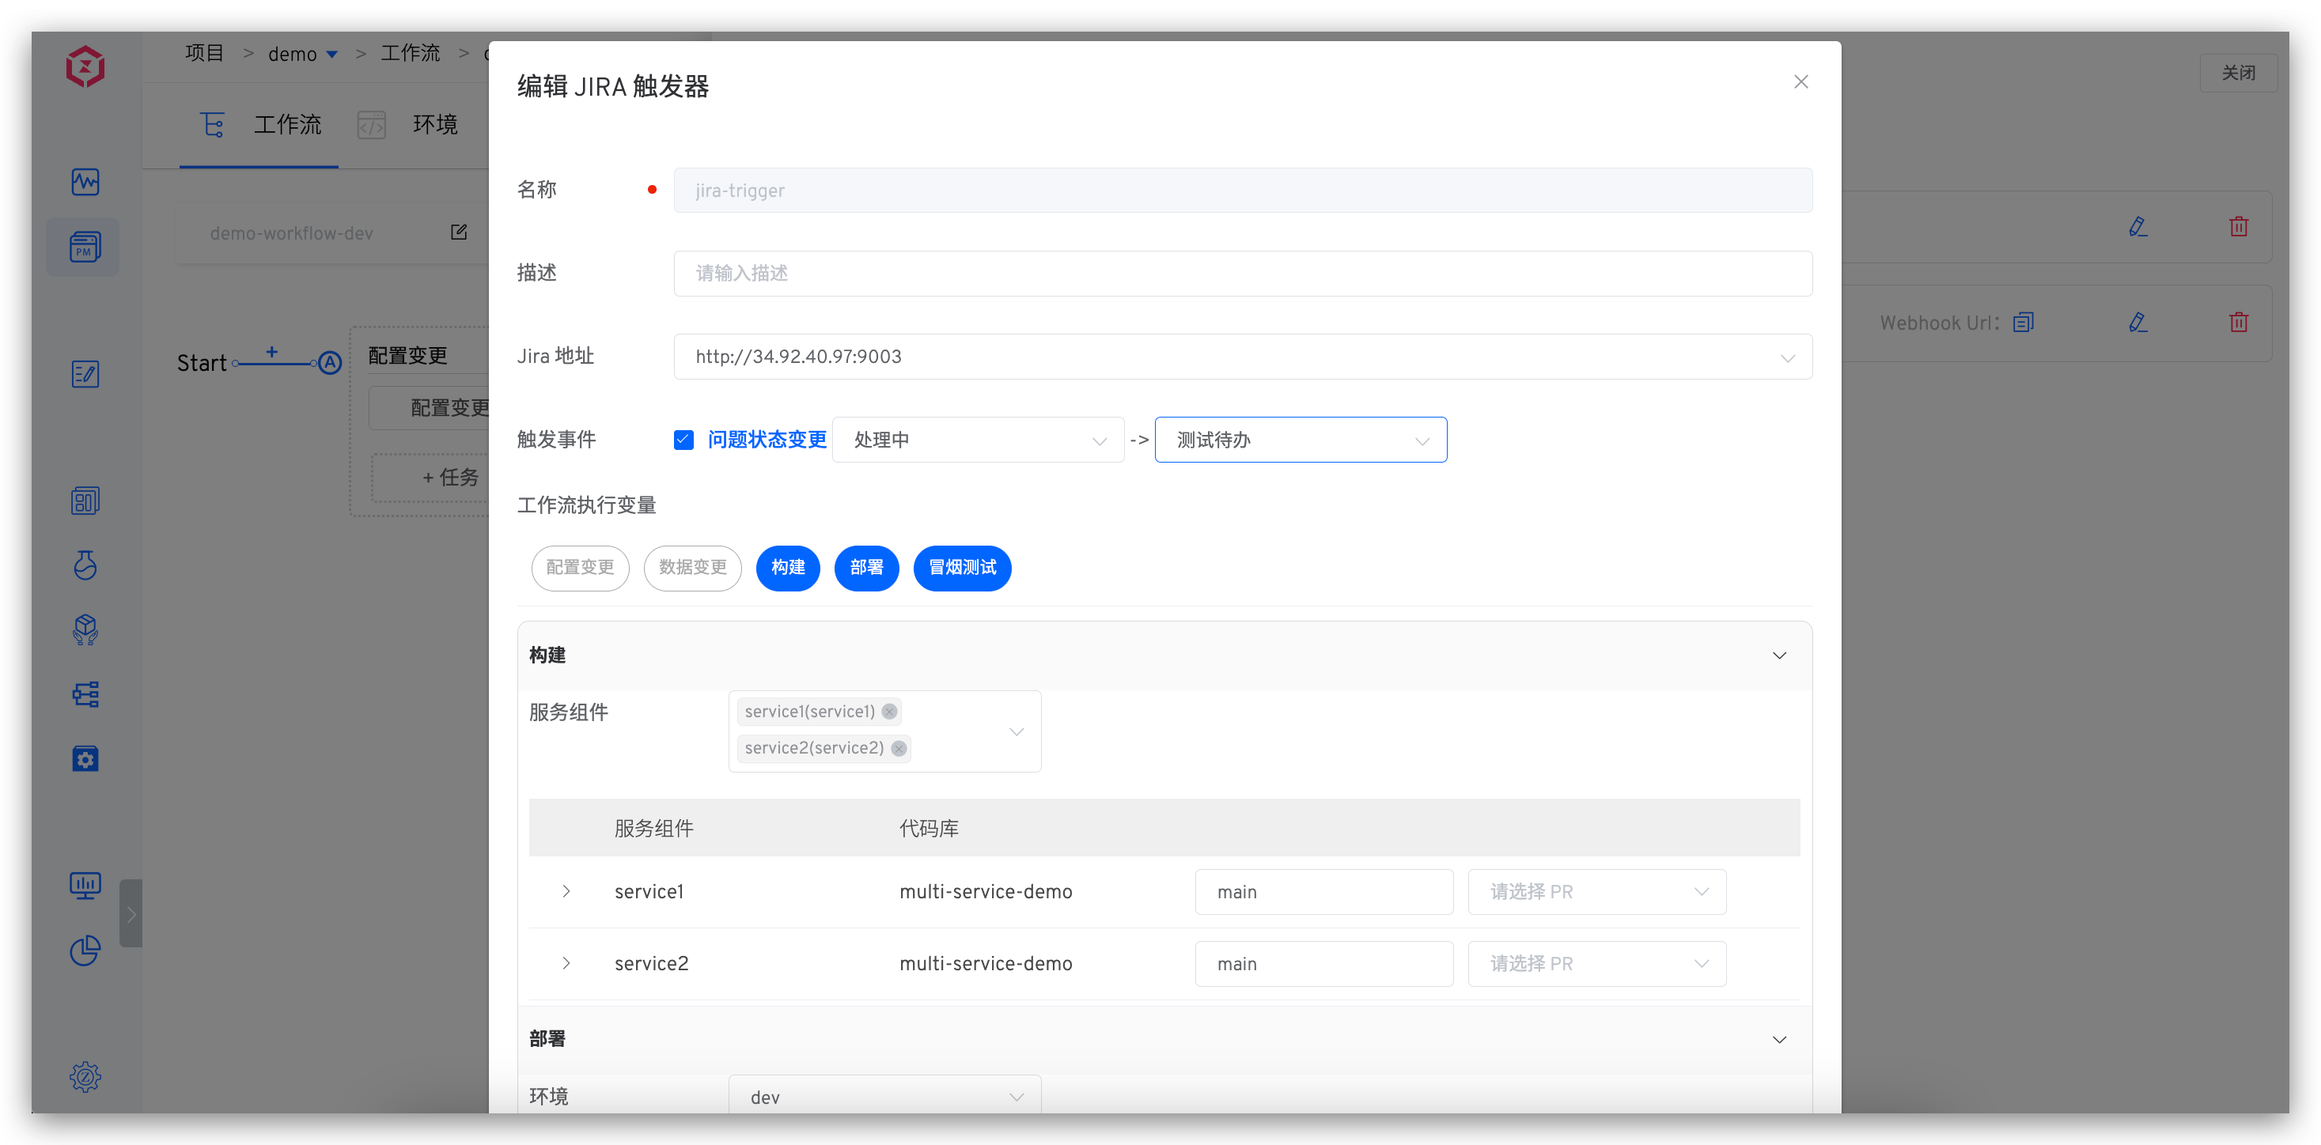Viewport: 2321px width, 1145px height.
Task: Click the 关闭 button at top right
Action: (x=2240, y=73)
